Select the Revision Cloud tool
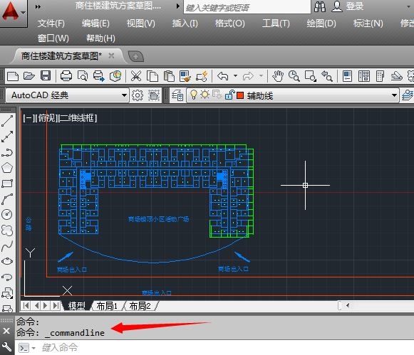414x355 pixels. click(x=7, y=231)
